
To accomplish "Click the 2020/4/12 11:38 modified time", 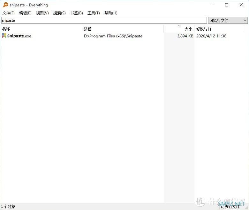I will (x=211, y=36).
